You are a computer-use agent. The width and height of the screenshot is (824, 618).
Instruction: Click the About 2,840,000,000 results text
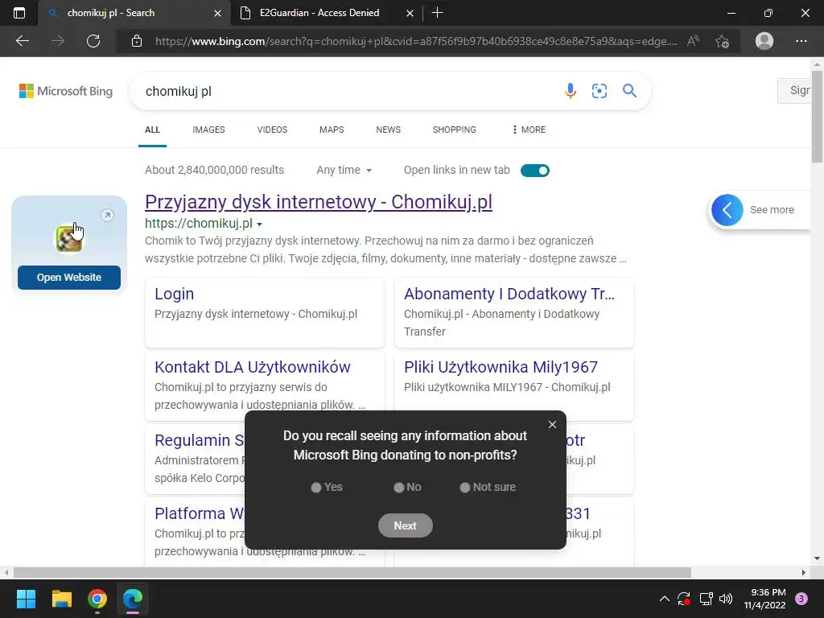tap(214, 171)
